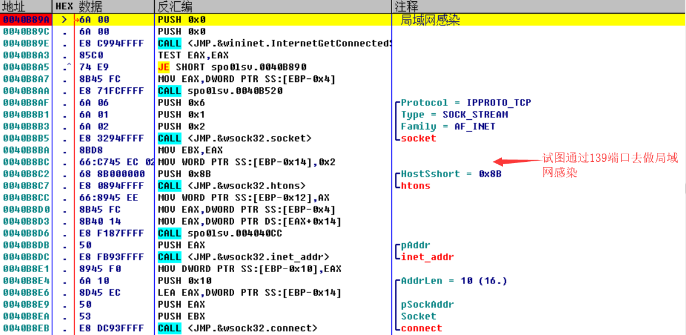Image resolution: width=686 pixels, height=335 pixels.
Task: Click the CALL wsock32.htons instruction
Action: [x=232, y=186]
